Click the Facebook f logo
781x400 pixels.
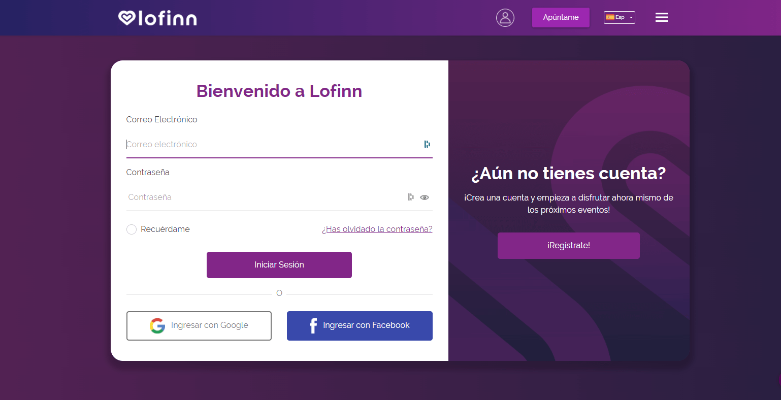coord(313,326)
